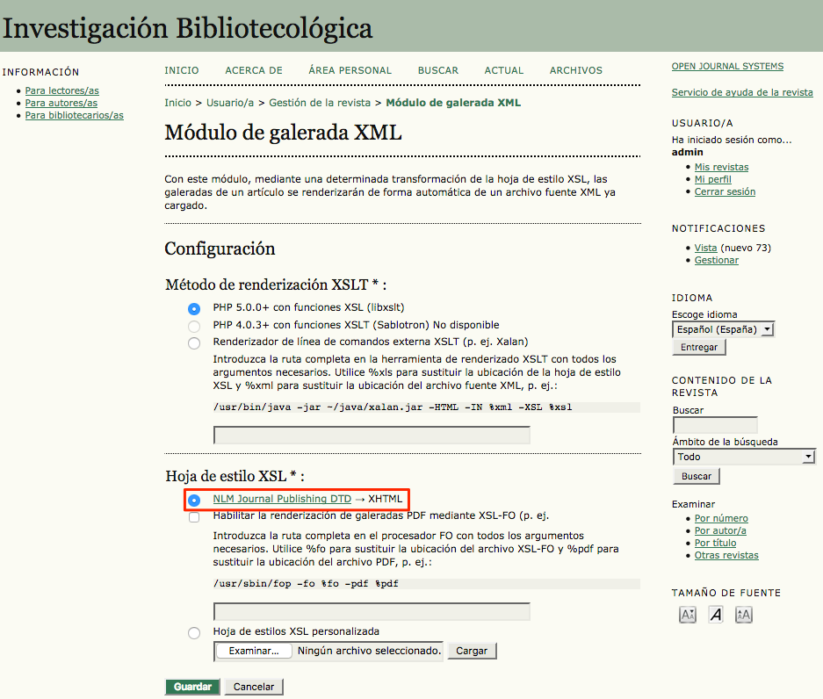Click the increase font size icon
Screen dimensions: 823x699
744,615
